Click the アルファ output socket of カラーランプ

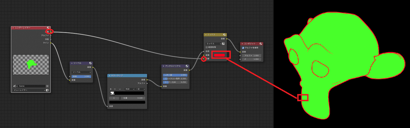click(x=147, y=83)
